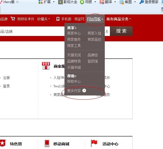Click the mobile phone icon beside 手机版
This screenshot has height=149, width=163.
(x=58, y=19)
